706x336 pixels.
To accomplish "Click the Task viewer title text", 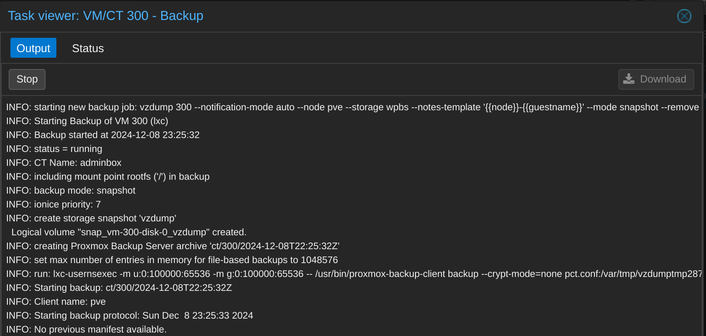I will pos(105,16).
